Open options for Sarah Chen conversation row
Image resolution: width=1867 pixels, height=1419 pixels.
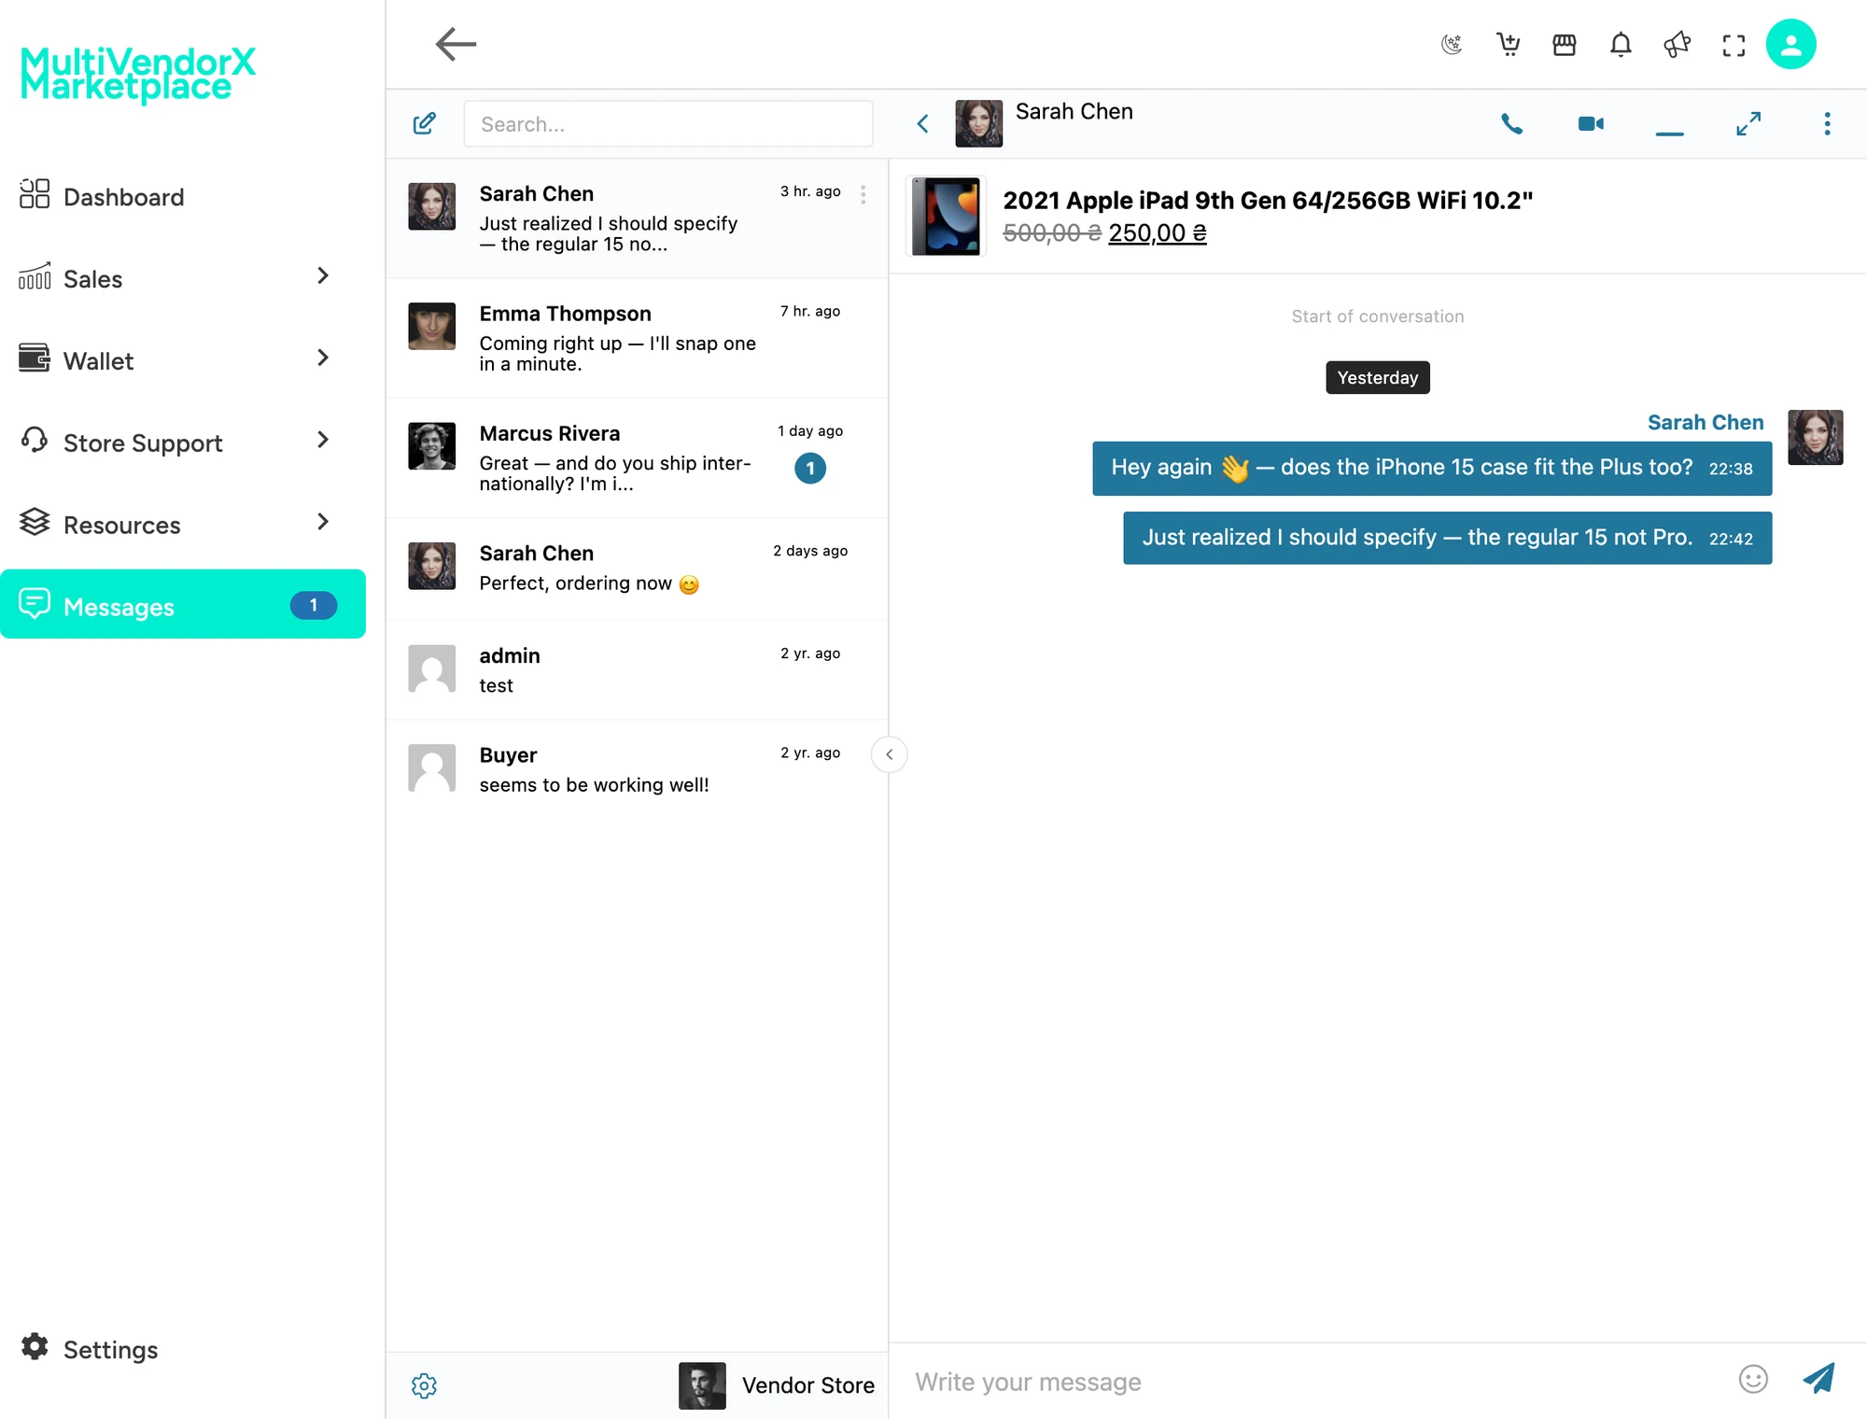tap(863, 194)
